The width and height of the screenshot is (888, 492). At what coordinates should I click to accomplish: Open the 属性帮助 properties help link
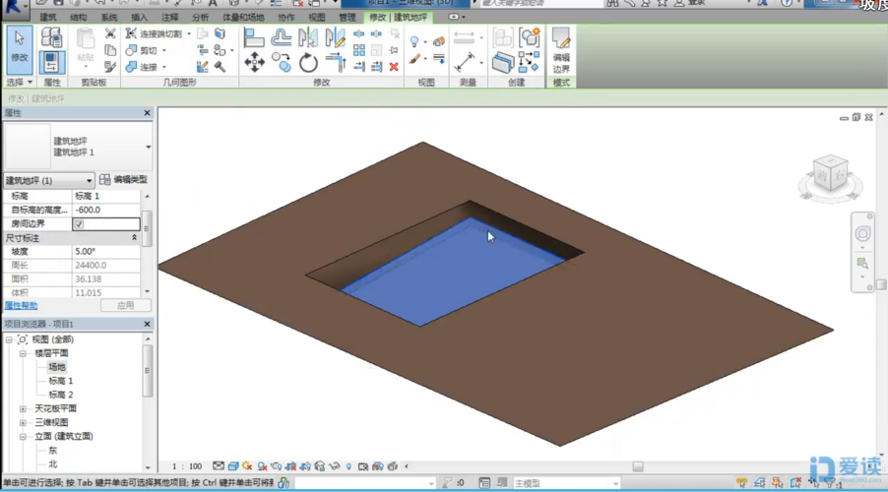pyautogui.click(x=21, y=306)
